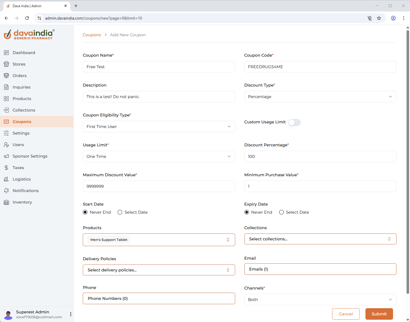Enable the Custom Usage Limit toggle

[294, 122]
